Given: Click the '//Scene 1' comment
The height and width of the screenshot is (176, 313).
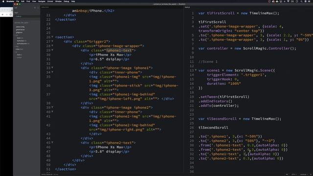Looking at the screenshot, I should 208,62.
